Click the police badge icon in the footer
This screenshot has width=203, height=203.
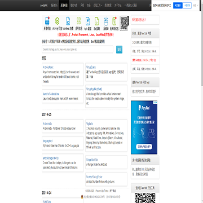[82, 197]
